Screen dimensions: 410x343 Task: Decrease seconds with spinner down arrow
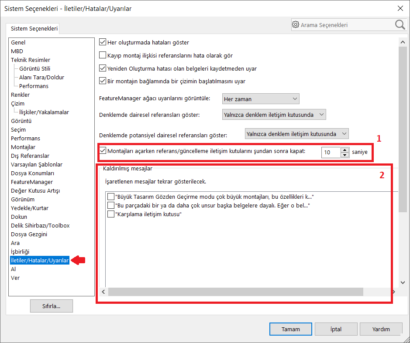(345, 155)
